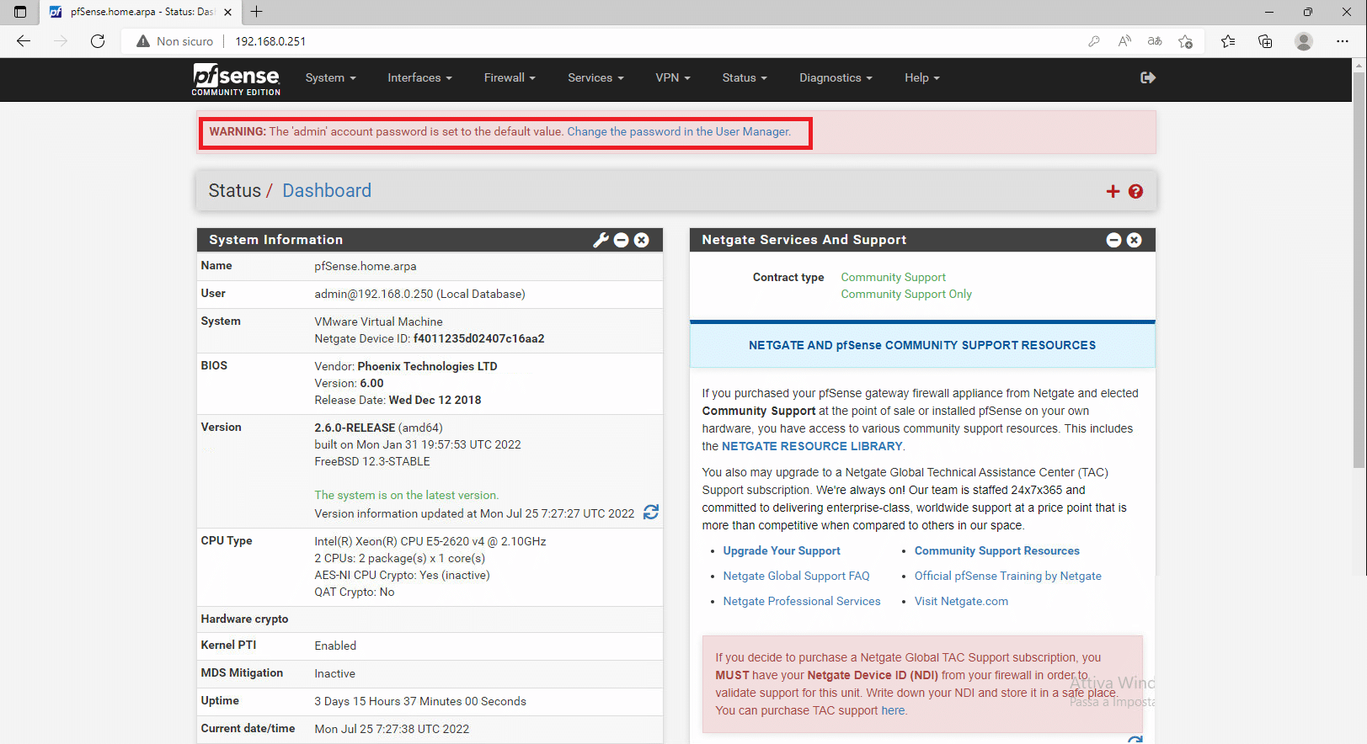Screen dimensions: 1367x744
Task: Close the System Information widget
Action: click(x=642, y=240)
